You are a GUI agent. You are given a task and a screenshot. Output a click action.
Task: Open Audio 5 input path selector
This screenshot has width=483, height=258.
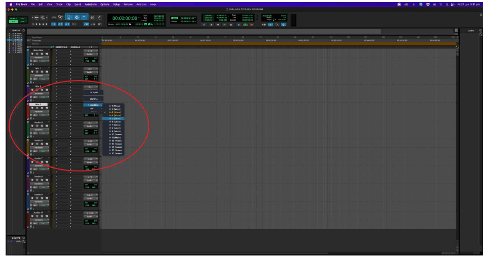[90, 123]
